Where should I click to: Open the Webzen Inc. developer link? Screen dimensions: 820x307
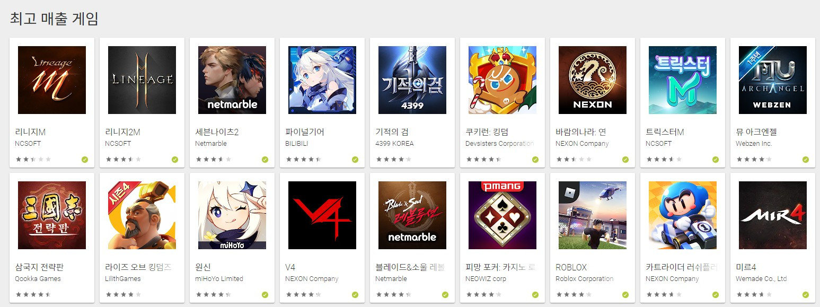pos(754,144)
